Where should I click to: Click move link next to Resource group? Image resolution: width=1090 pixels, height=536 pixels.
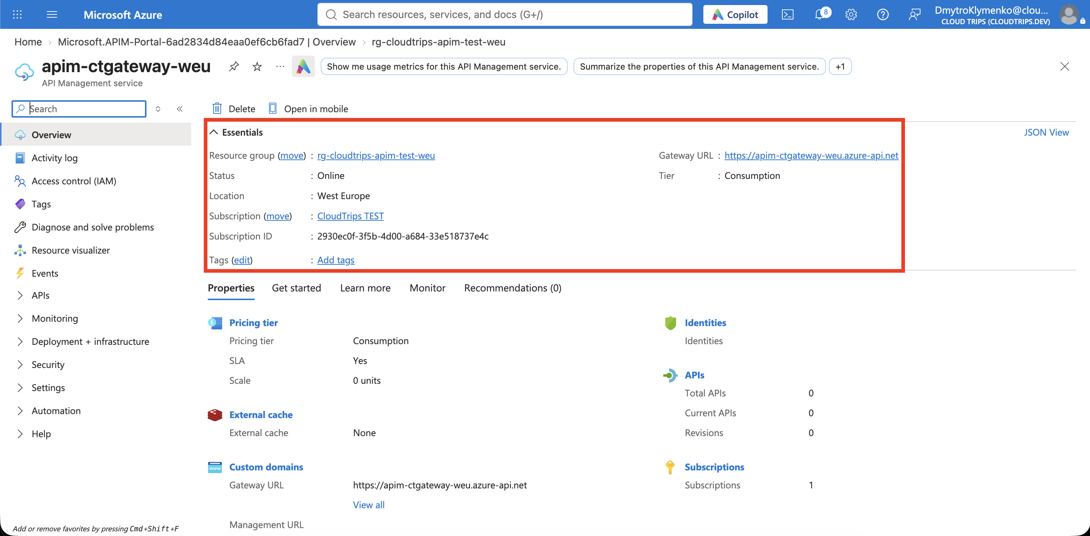[292, 155]
